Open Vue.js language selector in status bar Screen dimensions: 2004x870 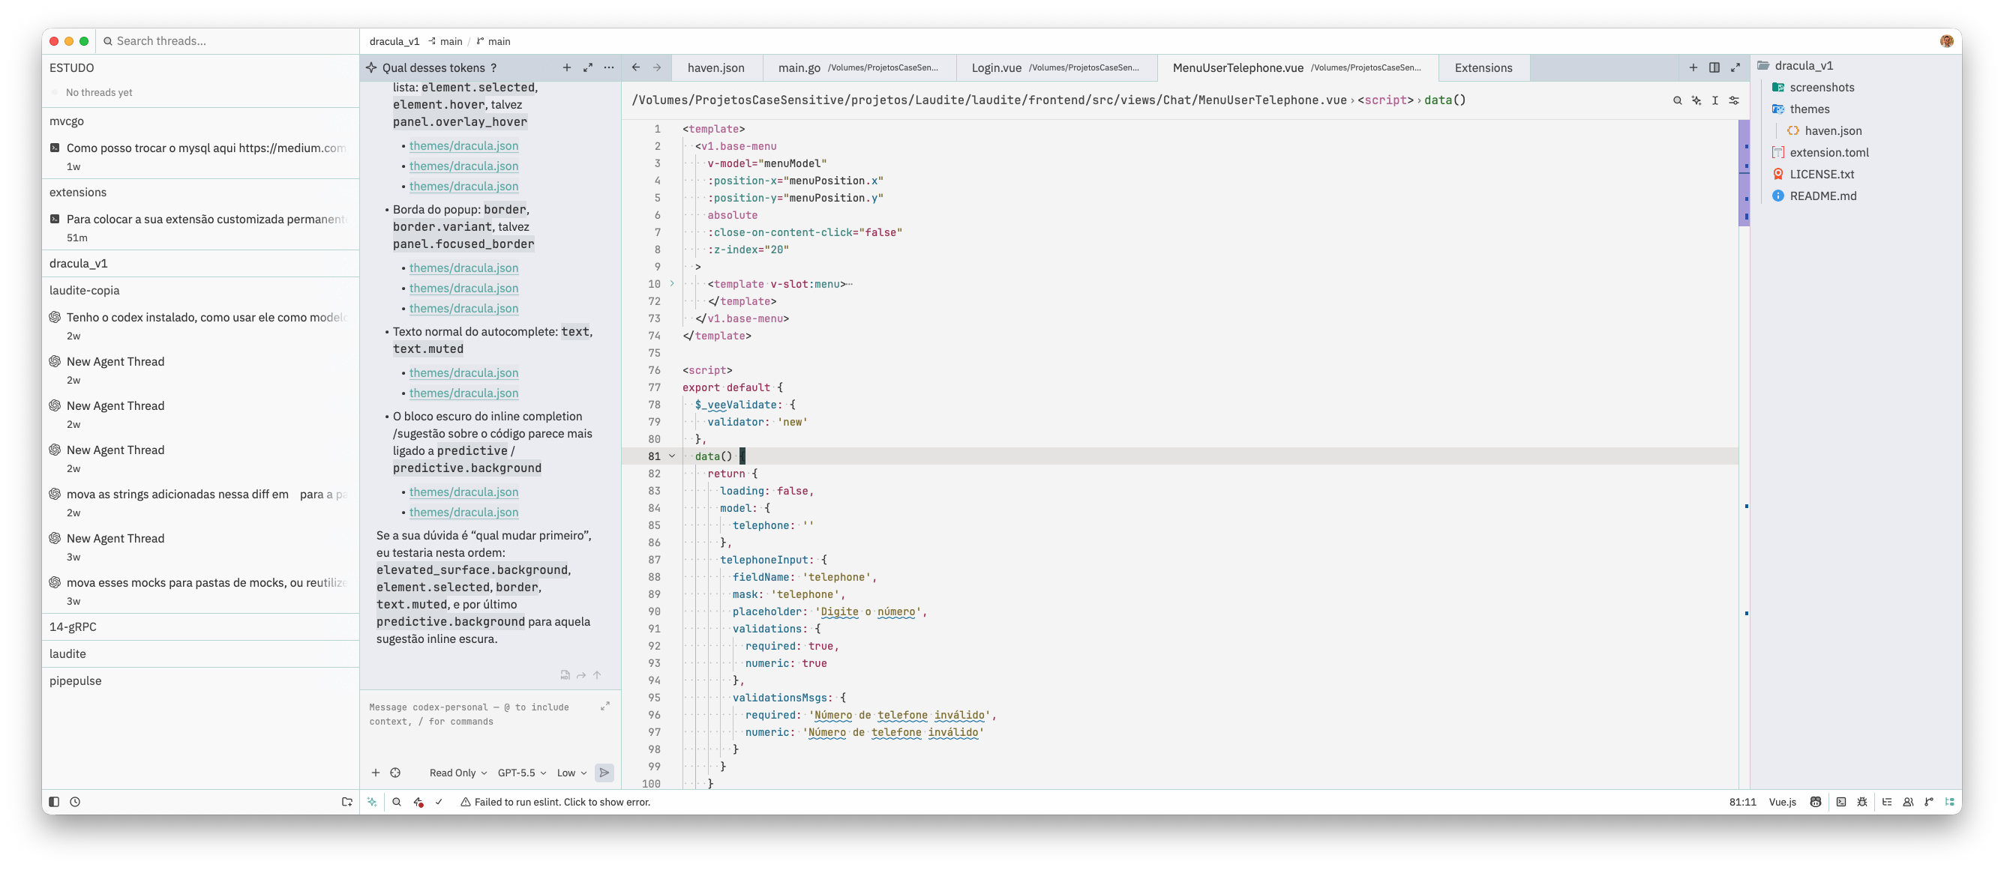pyautogui.click(x=1782, y=802)
